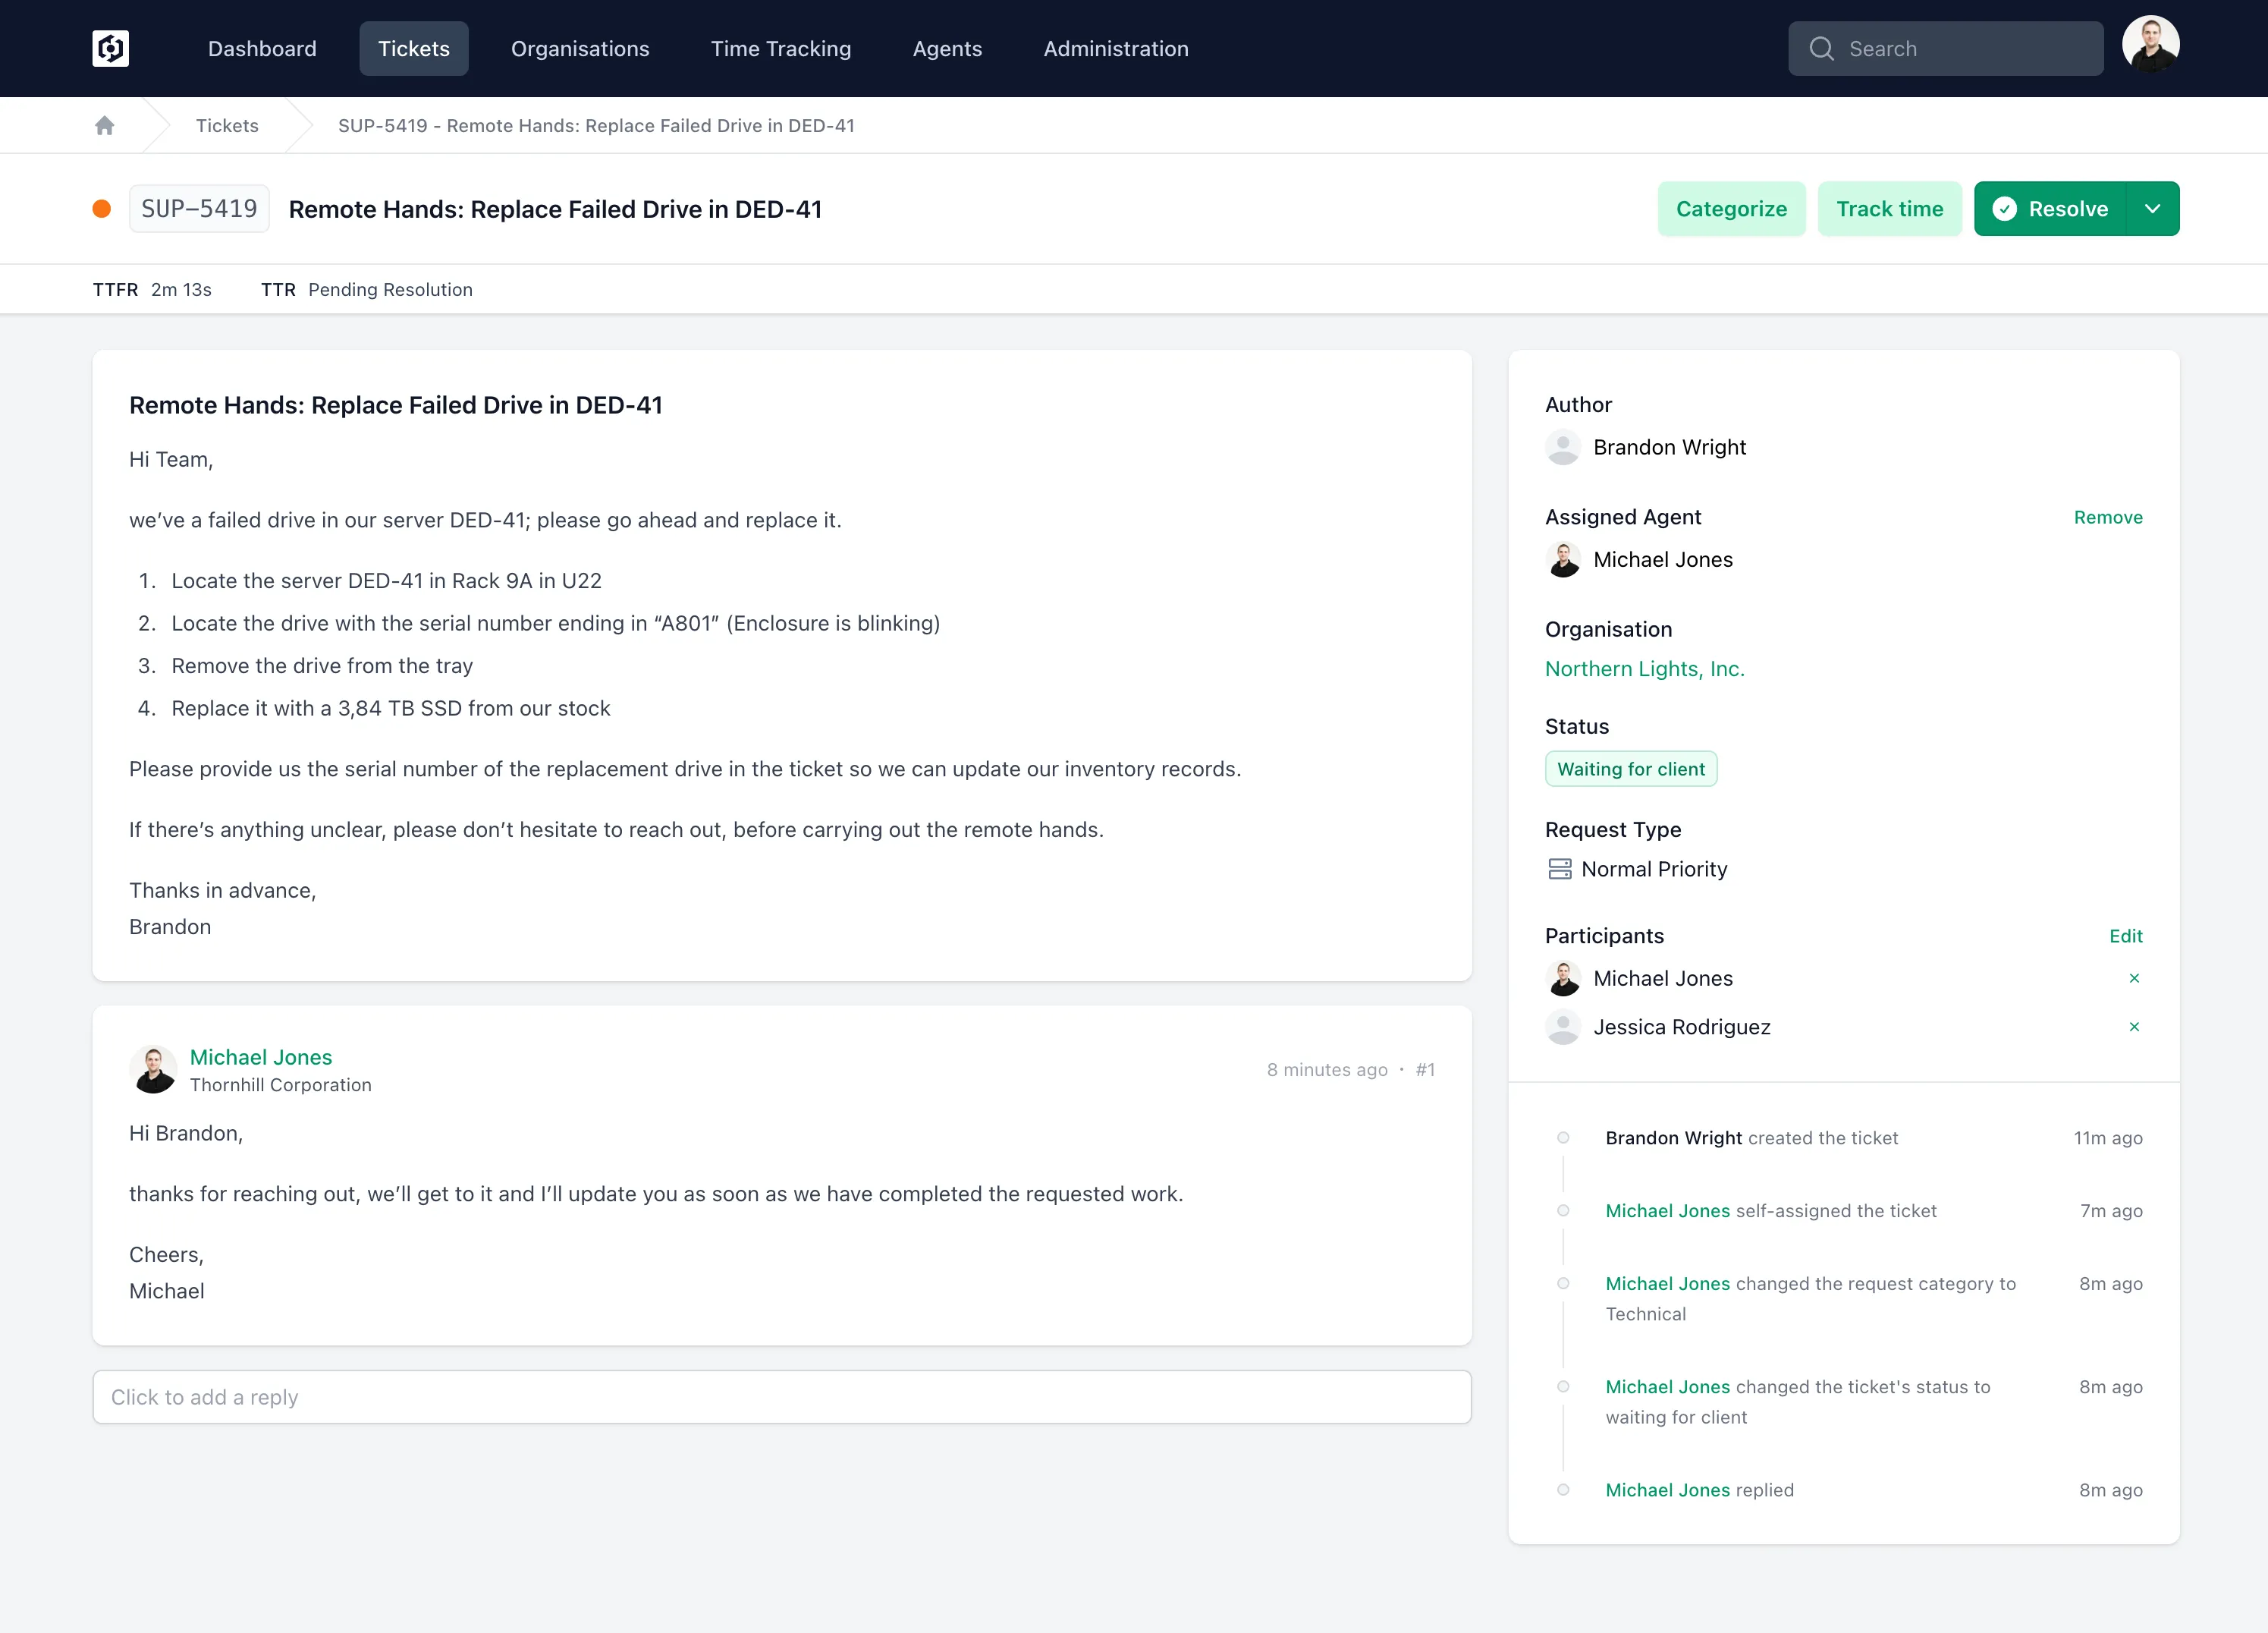
Task: Remove Jessica Rodriguez from participants
Action: [2134, 1027]
